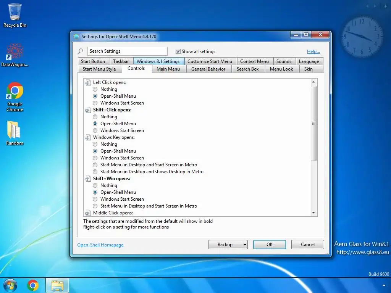Select Start Menu in Desktop and shows Desktop in Metro
391x293 pixels.
pyautogui.click(x=95, y=172)
